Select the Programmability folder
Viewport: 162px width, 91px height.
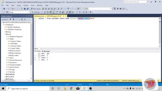click(x=15, y=65)
